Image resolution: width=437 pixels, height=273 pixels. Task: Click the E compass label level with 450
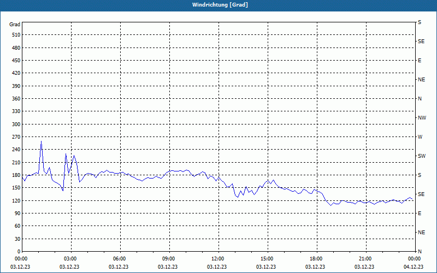click(x=420, y=61)
